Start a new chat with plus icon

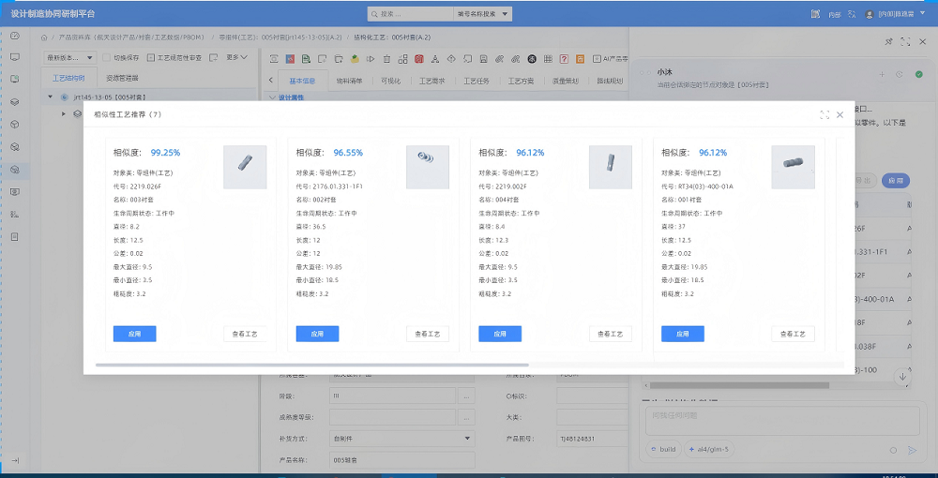[x=881, y=74]
